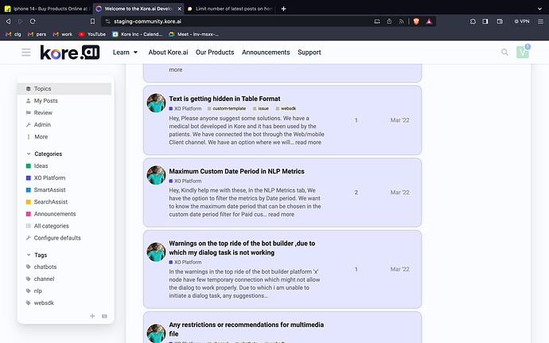Open avatar of Maximum Custom Date Period post
549x343 pixels.
(156, 175)
